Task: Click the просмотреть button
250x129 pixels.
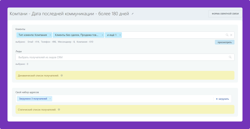Action: click(x=224, y=42)
